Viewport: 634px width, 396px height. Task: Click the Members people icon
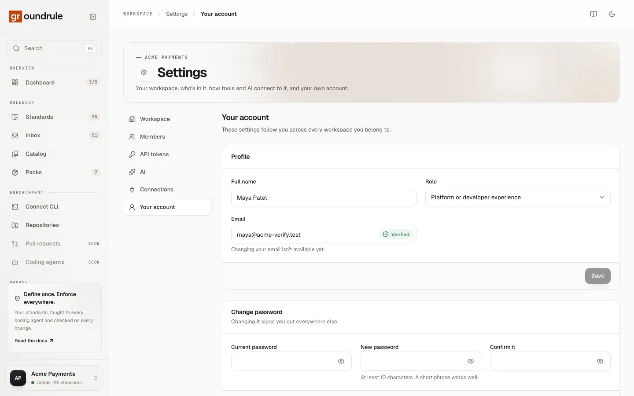pyautogui.click(x=132, y=137)
